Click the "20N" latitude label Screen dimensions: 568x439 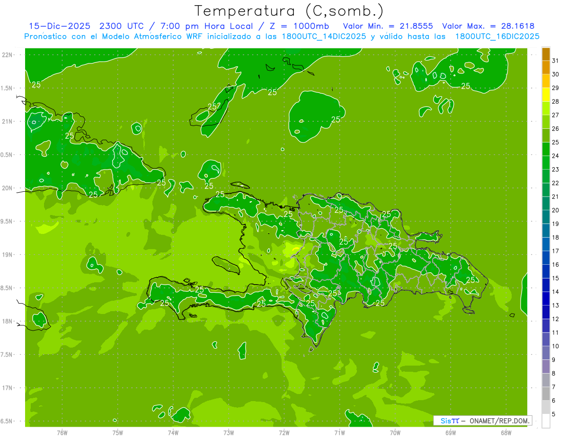[x=7, y=188]
